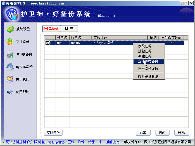The width and height of the screenshot is (195, 146).
Task: Select 使用帮助 in the sidebar
Action: (23, 92)
